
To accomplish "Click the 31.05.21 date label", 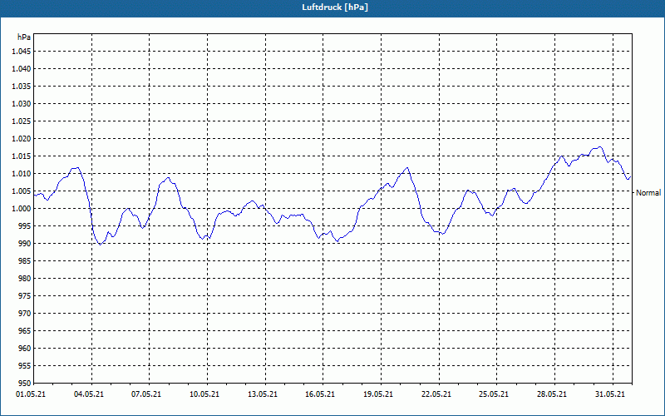I will (610, 394).
